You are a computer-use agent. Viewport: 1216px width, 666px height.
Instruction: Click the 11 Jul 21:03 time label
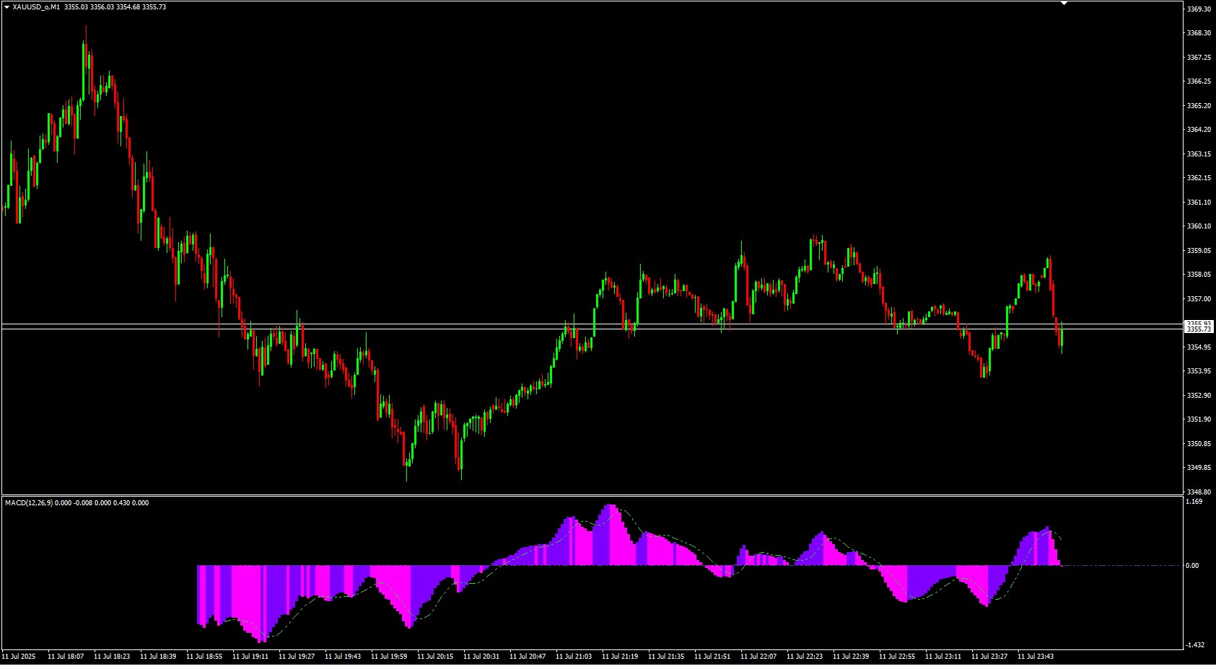pyautogui.click(x=574, y=657)
